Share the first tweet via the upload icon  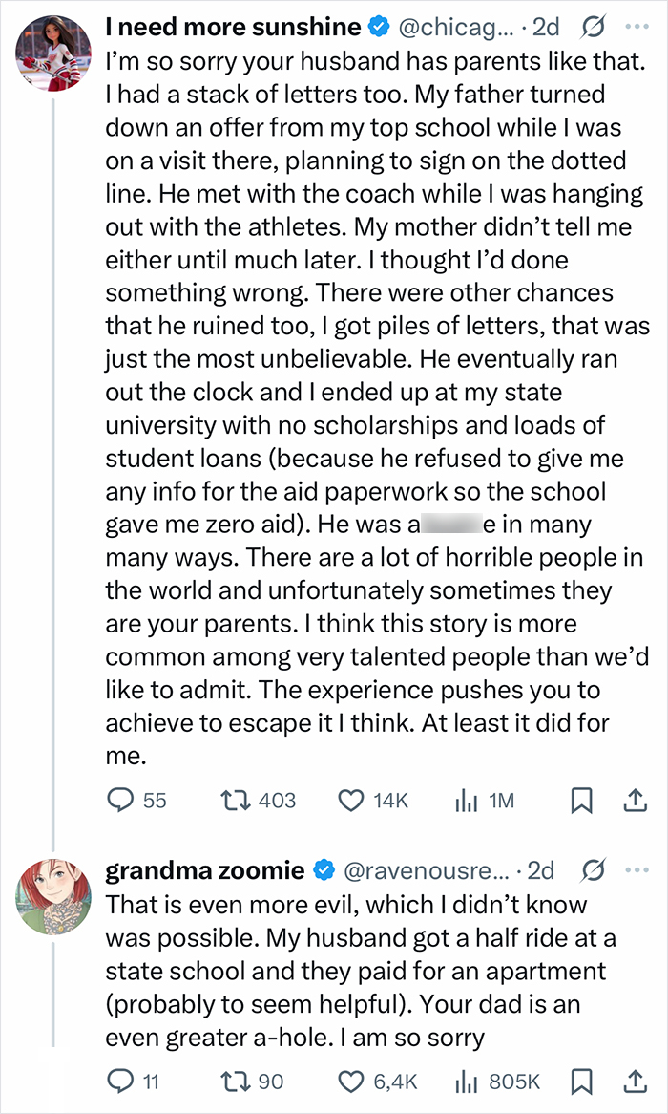click(x=636, y=803)
